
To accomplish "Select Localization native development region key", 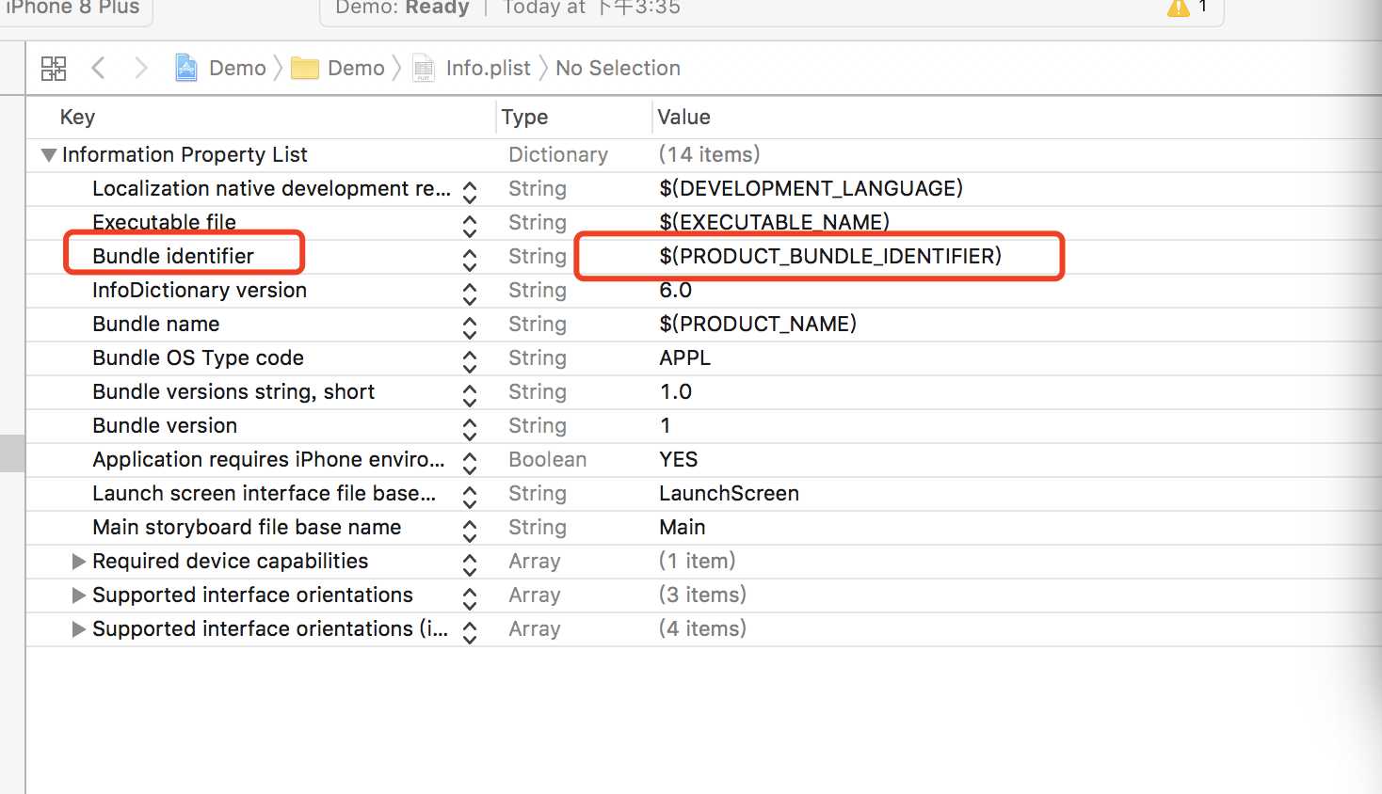I will tap(271, 188).
